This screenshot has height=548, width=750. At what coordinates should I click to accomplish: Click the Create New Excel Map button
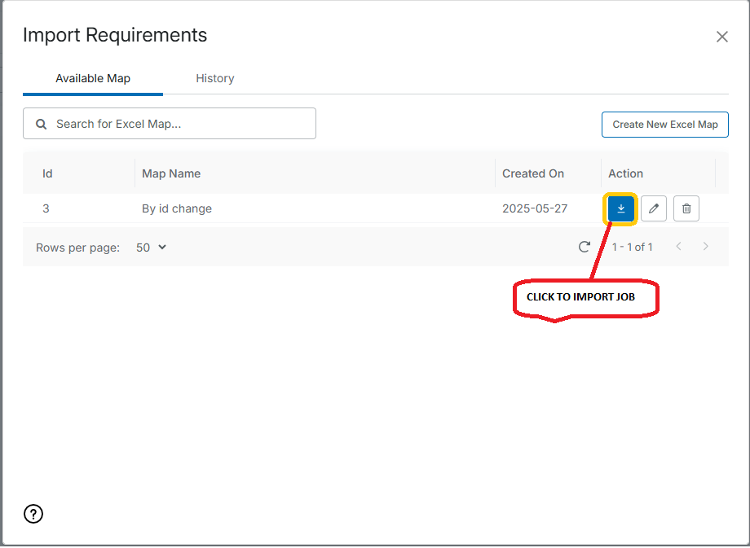(664, 125)
